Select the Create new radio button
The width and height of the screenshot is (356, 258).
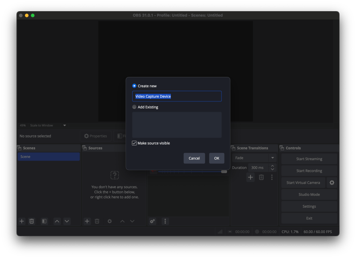click(x=134, y=86)
